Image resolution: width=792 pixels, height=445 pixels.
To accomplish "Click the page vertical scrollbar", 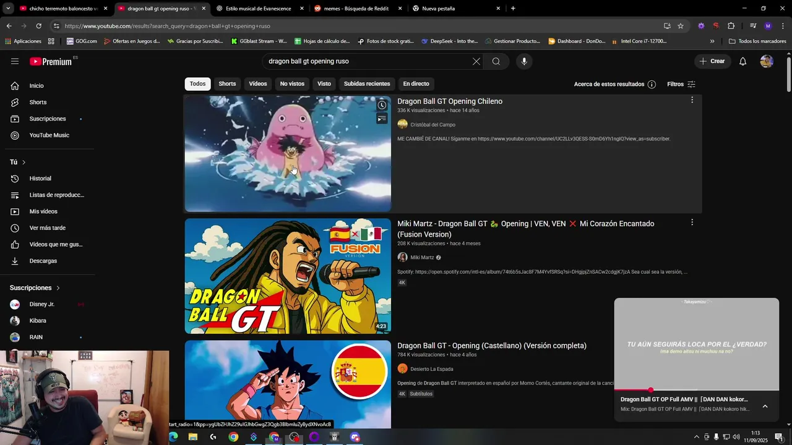I will [789, 74].
